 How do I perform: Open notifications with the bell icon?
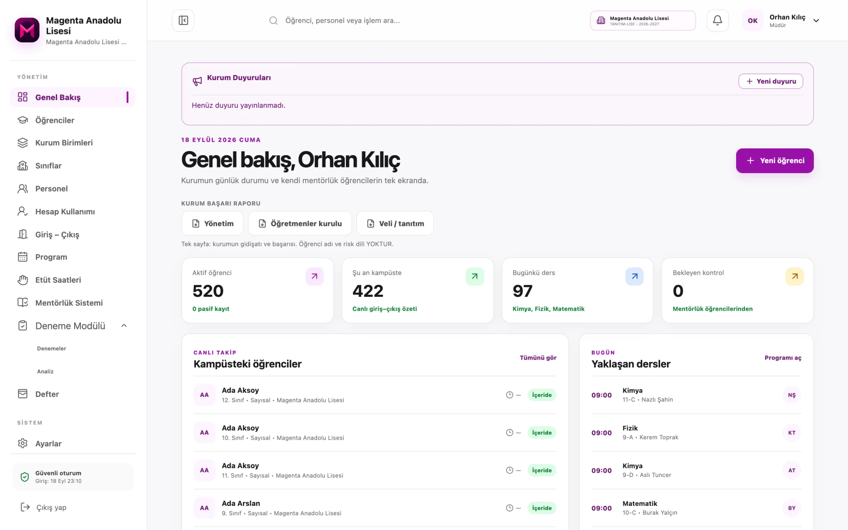click(x=717, y=20)
